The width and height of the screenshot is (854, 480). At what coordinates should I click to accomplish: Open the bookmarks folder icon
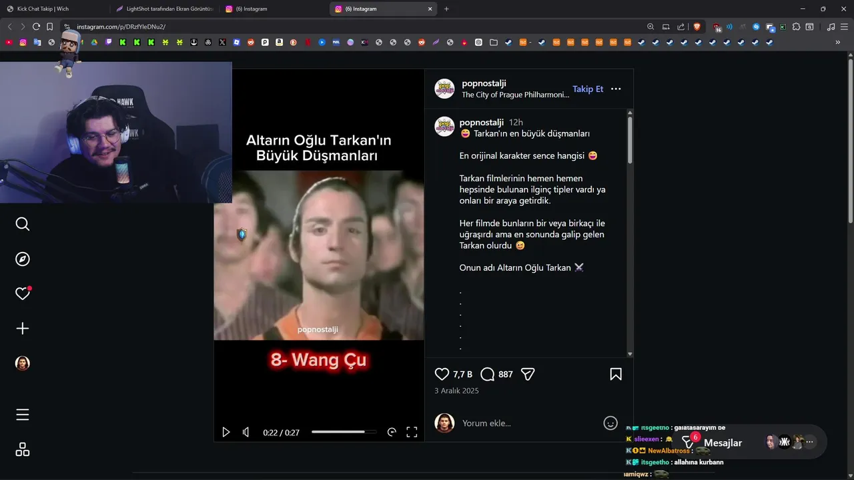pos(494,42)
